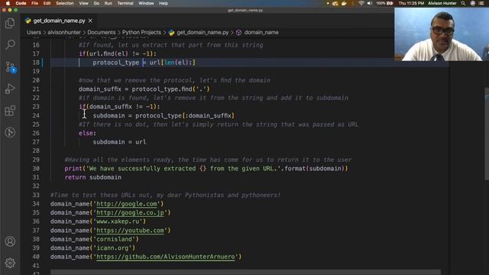
Task: Open the View menu
Action: [x=83, y=3]
